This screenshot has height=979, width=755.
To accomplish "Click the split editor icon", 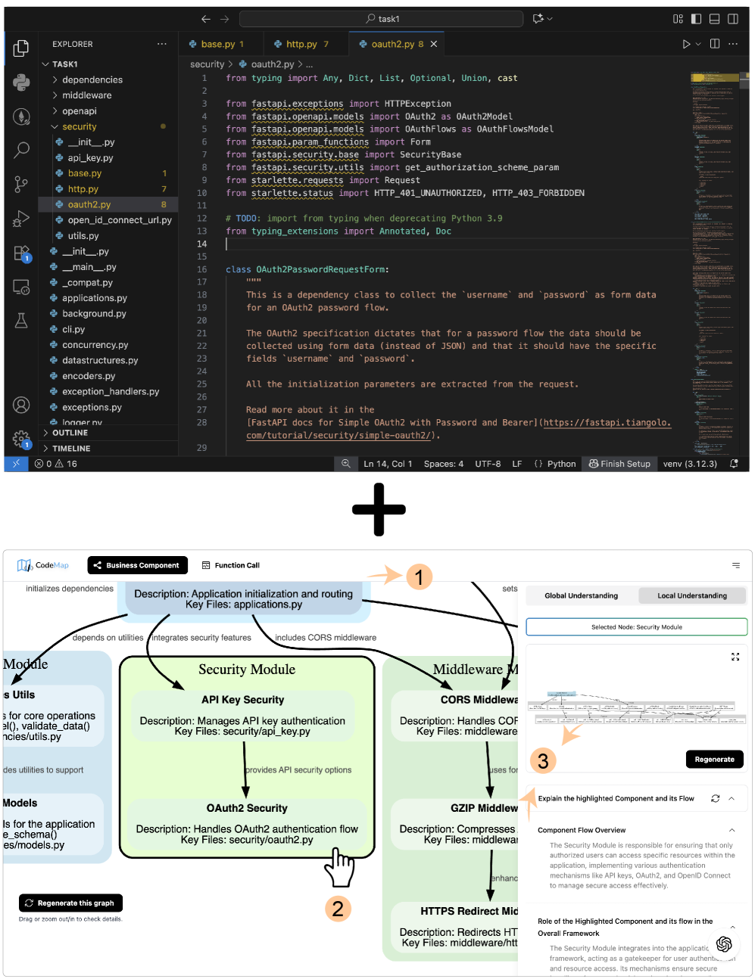I will pos(715,44).
